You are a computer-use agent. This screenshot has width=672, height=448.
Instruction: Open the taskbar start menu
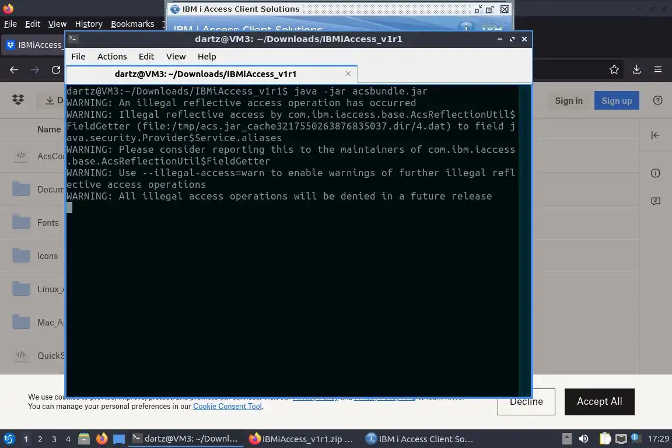click(x=9, y=439)
